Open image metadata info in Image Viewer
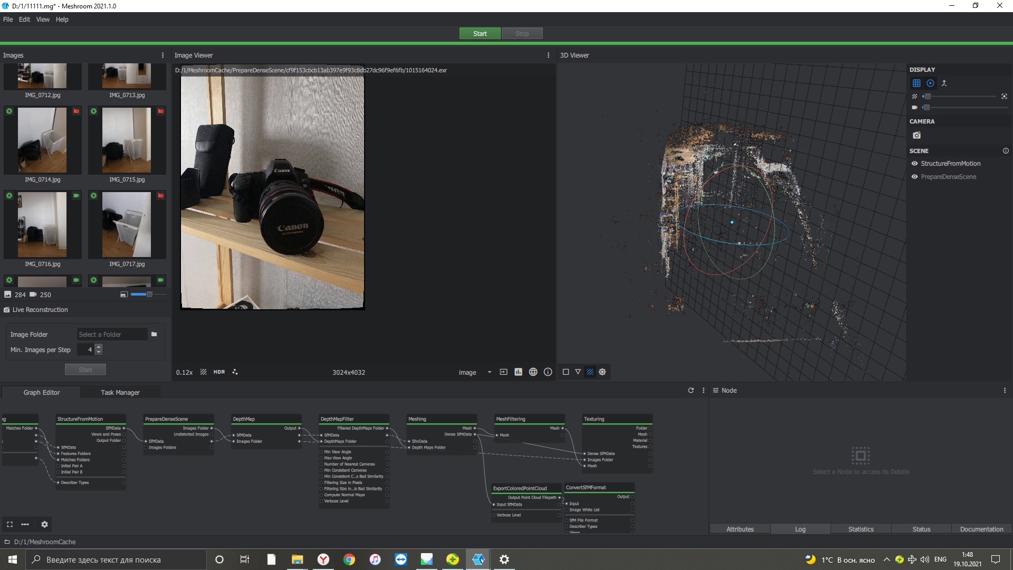 click(548, 372)
